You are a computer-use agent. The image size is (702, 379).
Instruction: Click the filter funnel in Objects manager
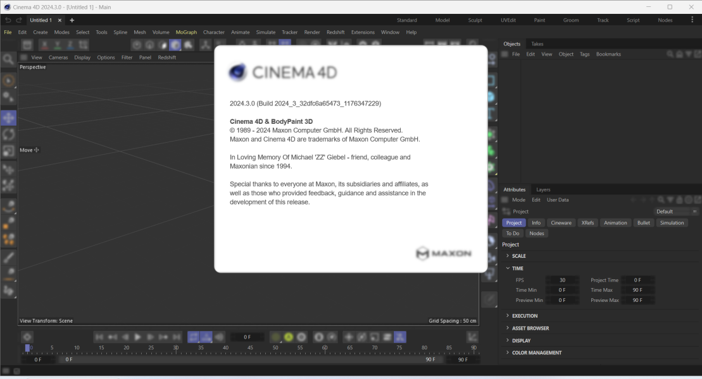pyautogui.click(x=689, y=54)
